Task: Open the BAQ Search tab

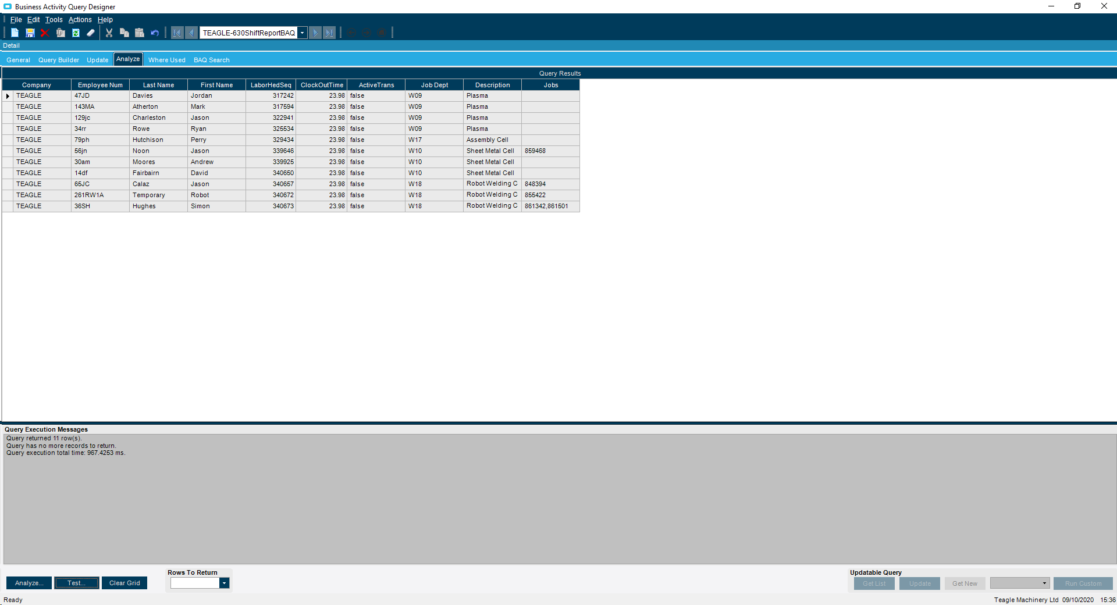Action: pyautogui.click(x=212, y=60)
